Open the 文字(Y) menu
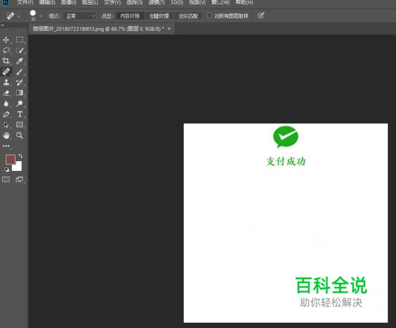The width and height of the screenshot is (396, 328). [x=112, y=2]
